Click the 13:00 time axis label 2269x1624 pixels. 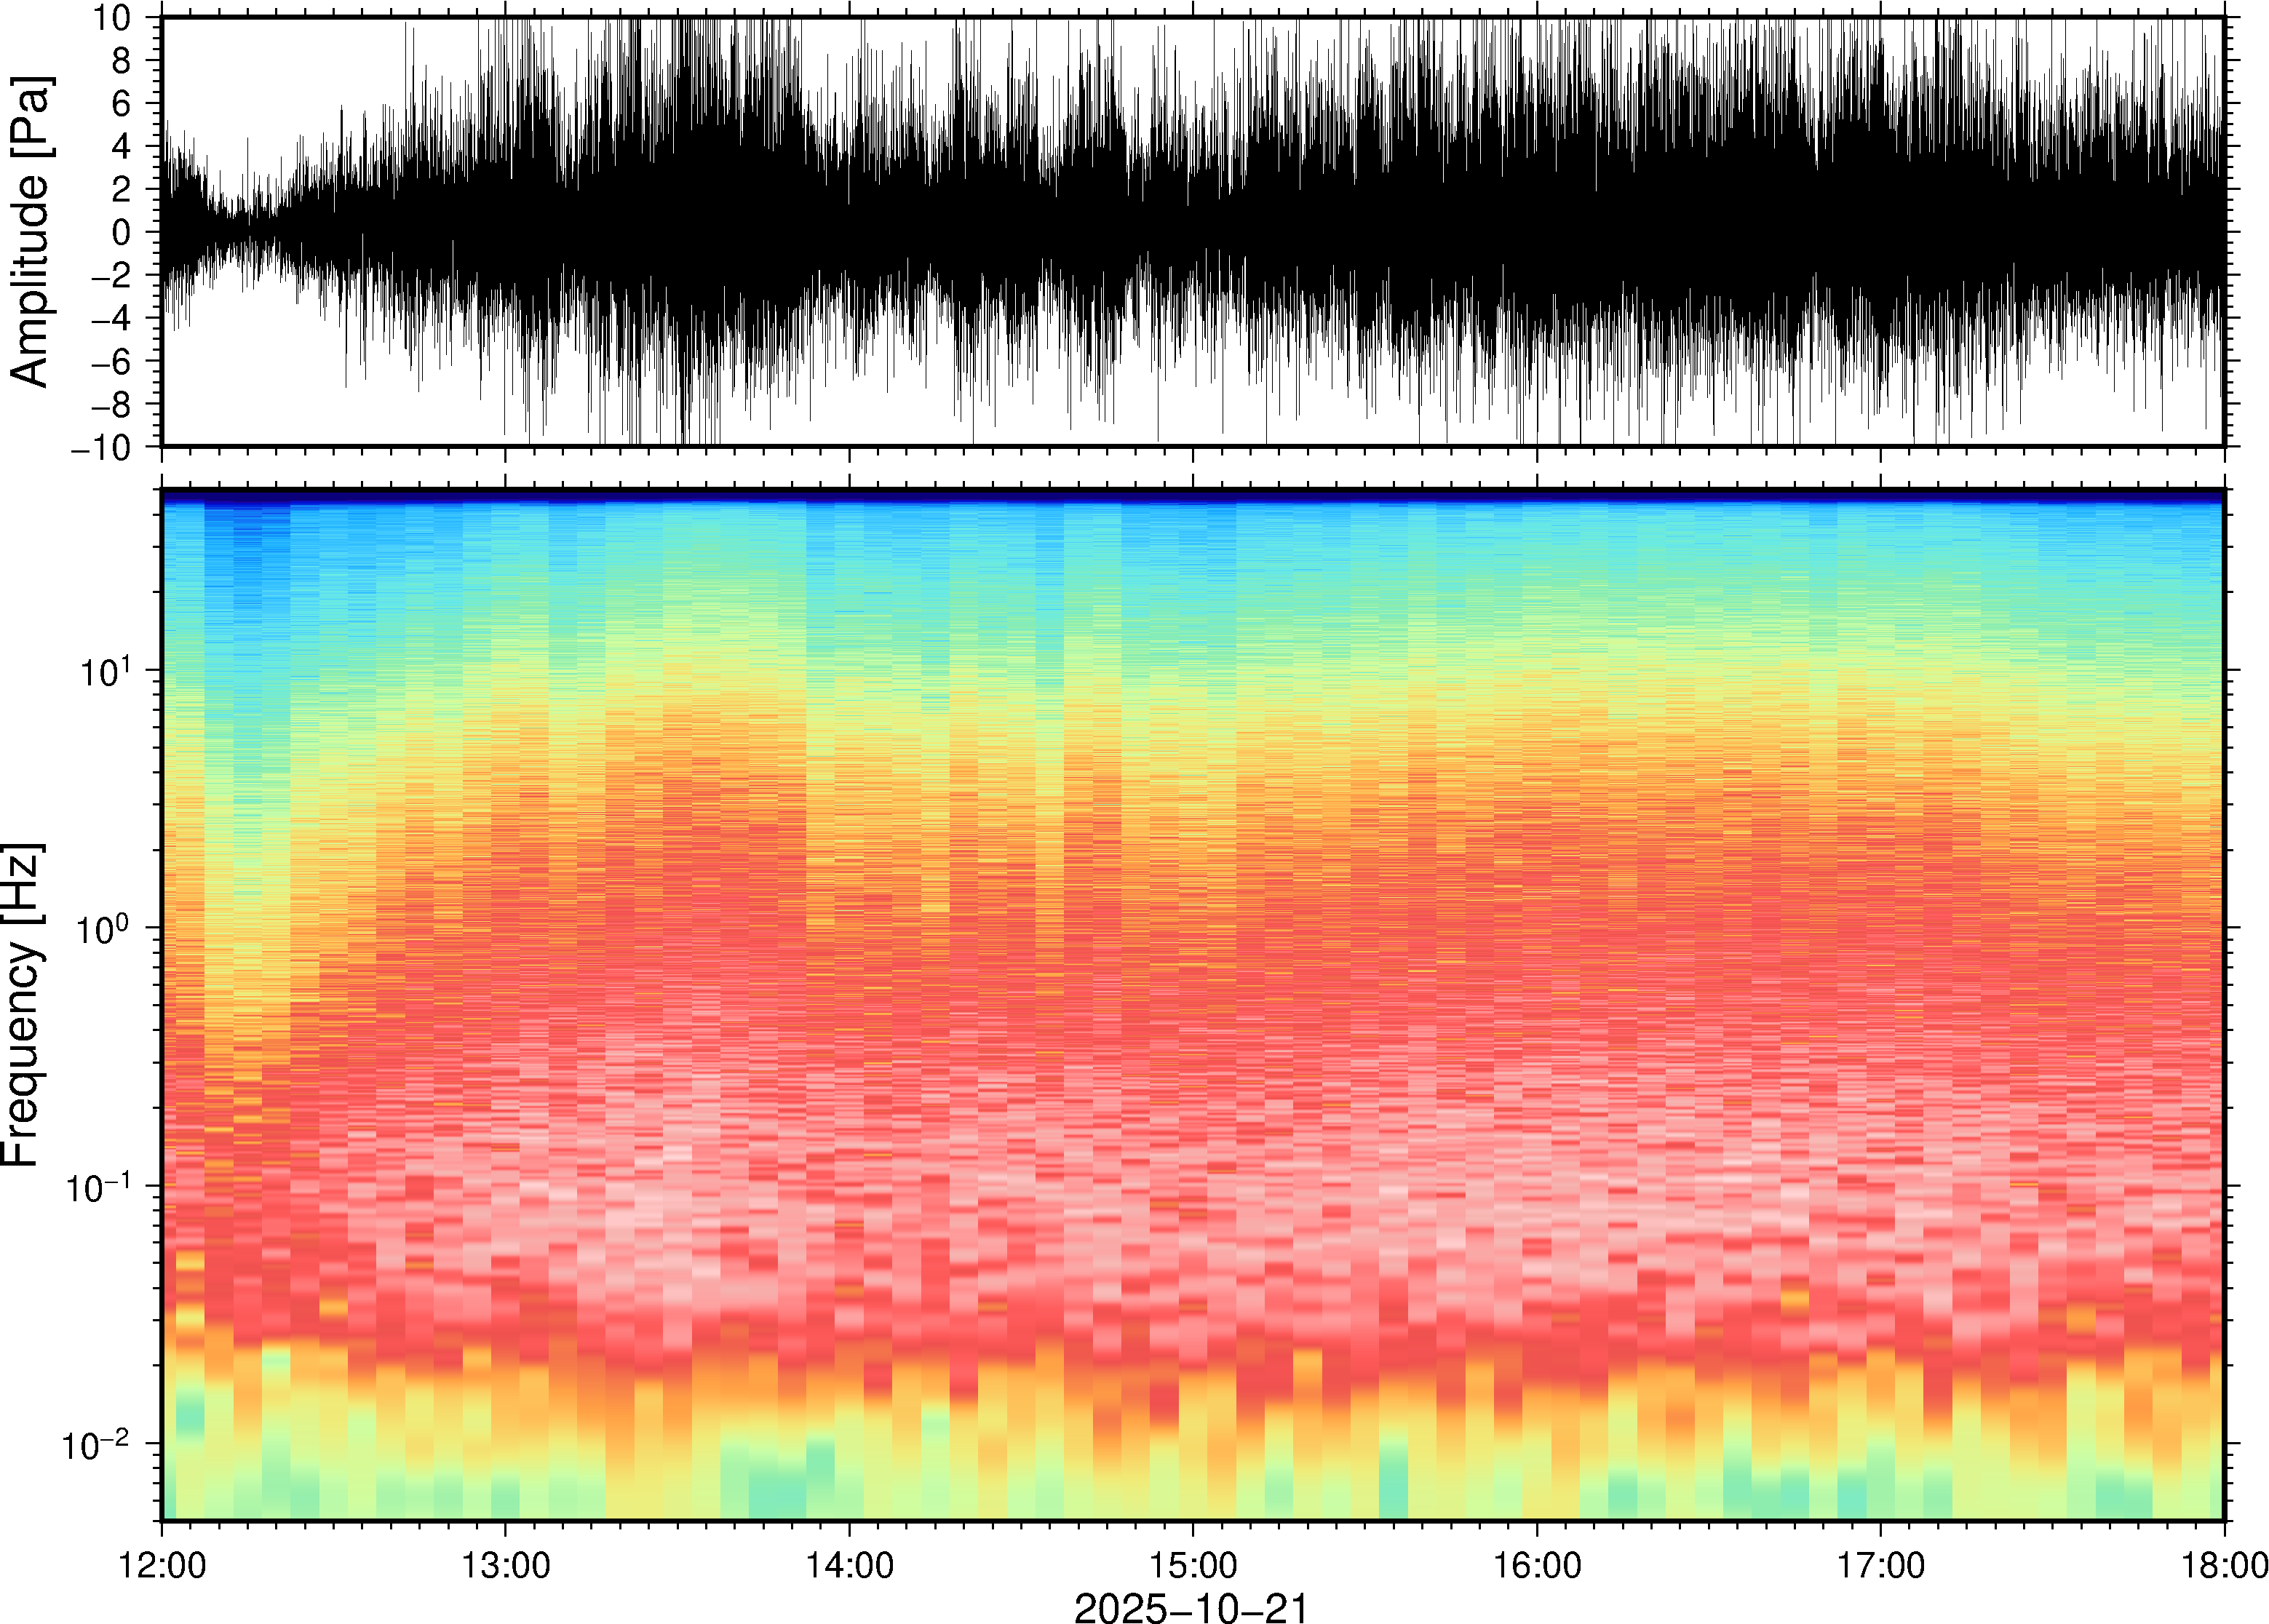tap(505, 1565)
